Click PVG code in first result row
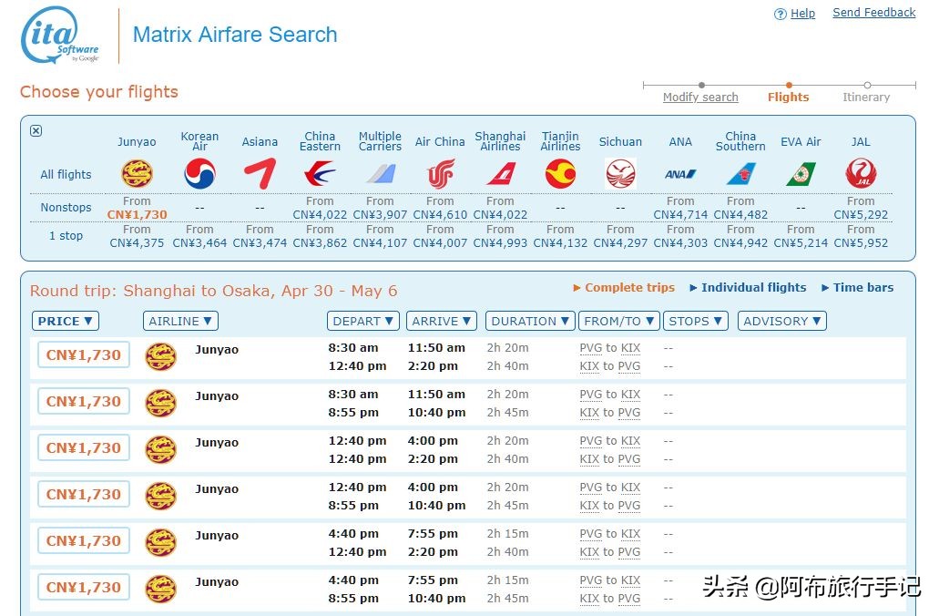Image resolution: width=939 pixels, height=616 pixels. (x=591, y=348)
